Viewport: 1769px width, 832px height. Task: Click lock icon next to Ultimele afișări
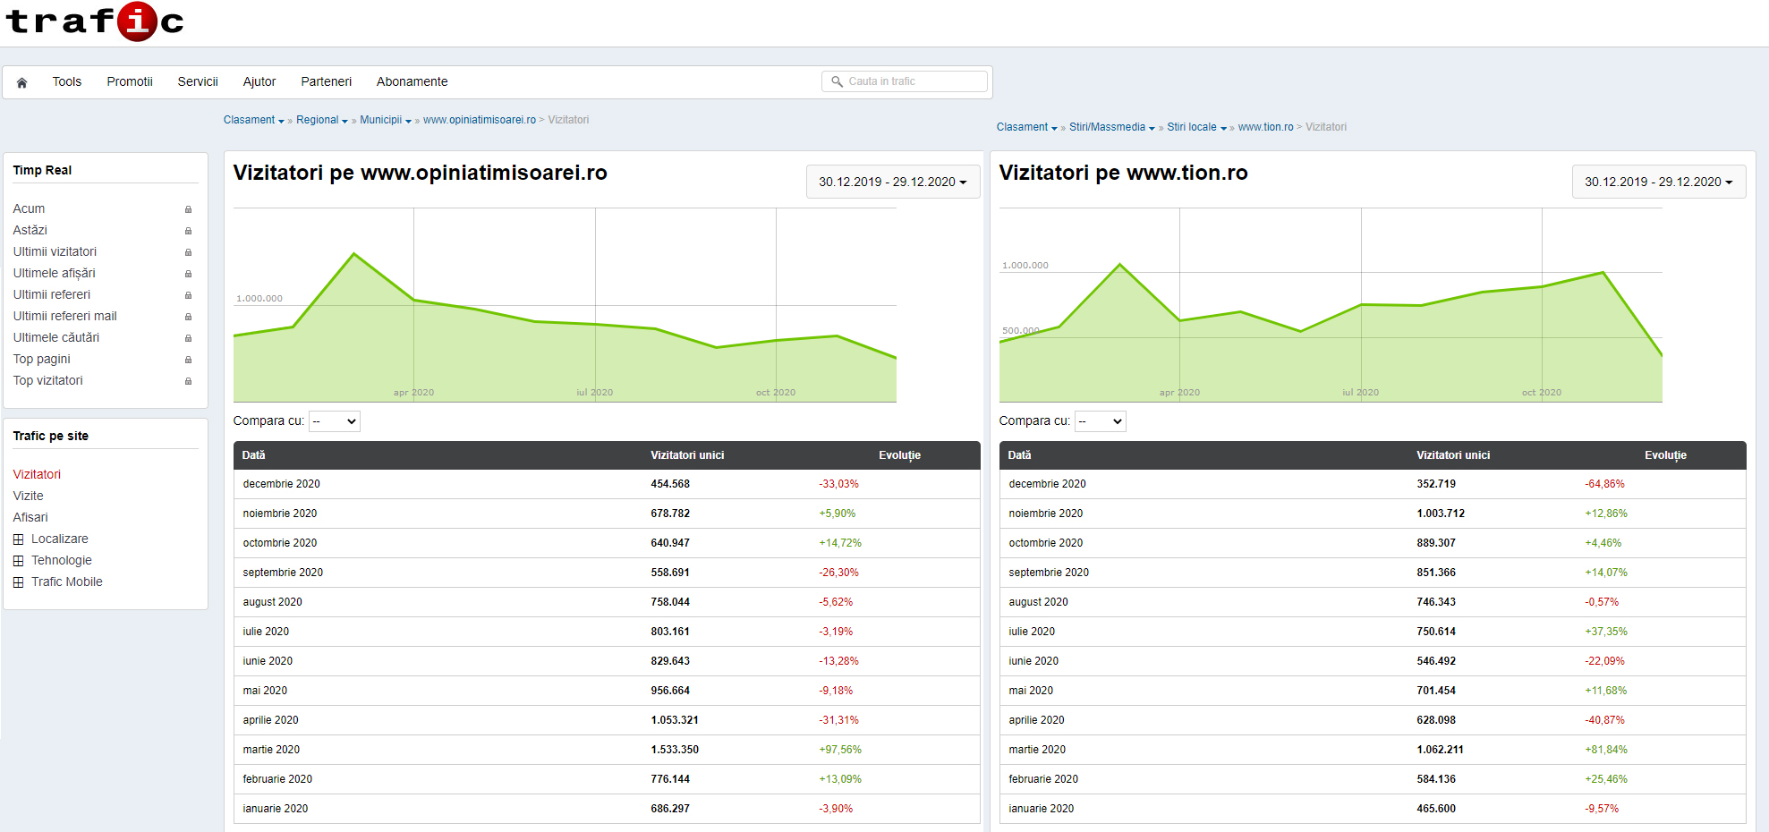(x=188, y=274)
